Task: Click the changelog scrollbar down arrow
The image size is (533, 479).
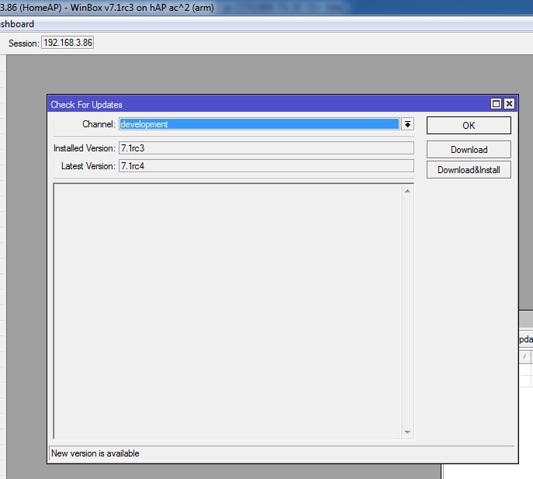Action: click(407, 432)
